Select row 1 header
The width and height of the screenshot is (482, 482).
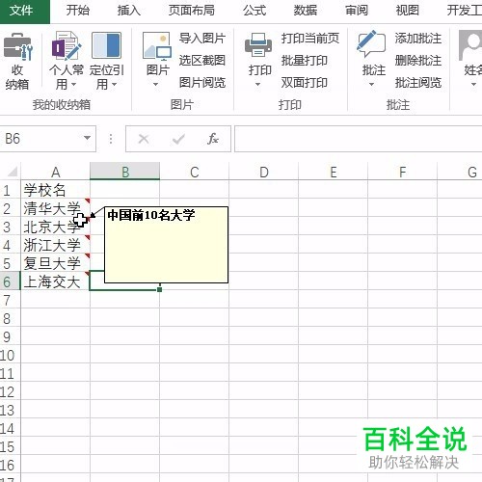click(x=11, y=190)
